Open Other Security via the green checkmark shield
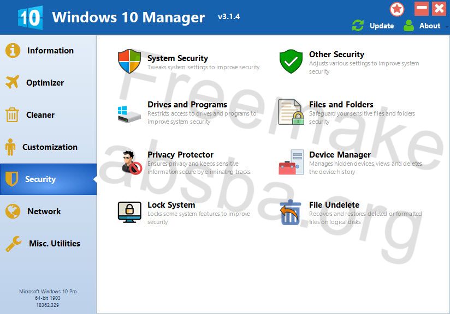450x314 pixels. pos(291,61)
